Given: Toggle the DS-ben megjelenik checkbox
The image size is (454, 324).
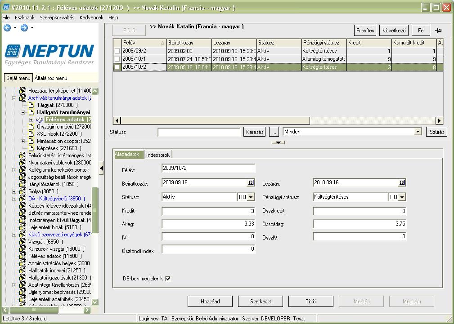Looking at the screenshot, I should point(168,279).
